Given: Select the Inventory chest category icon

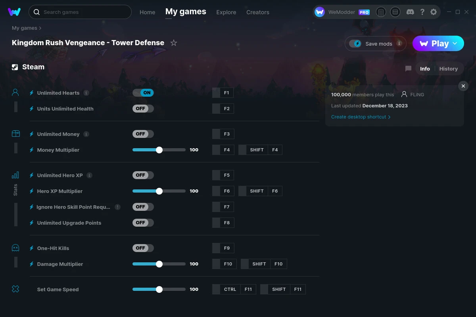Looking at the screenshot, I should pos(15,134).
